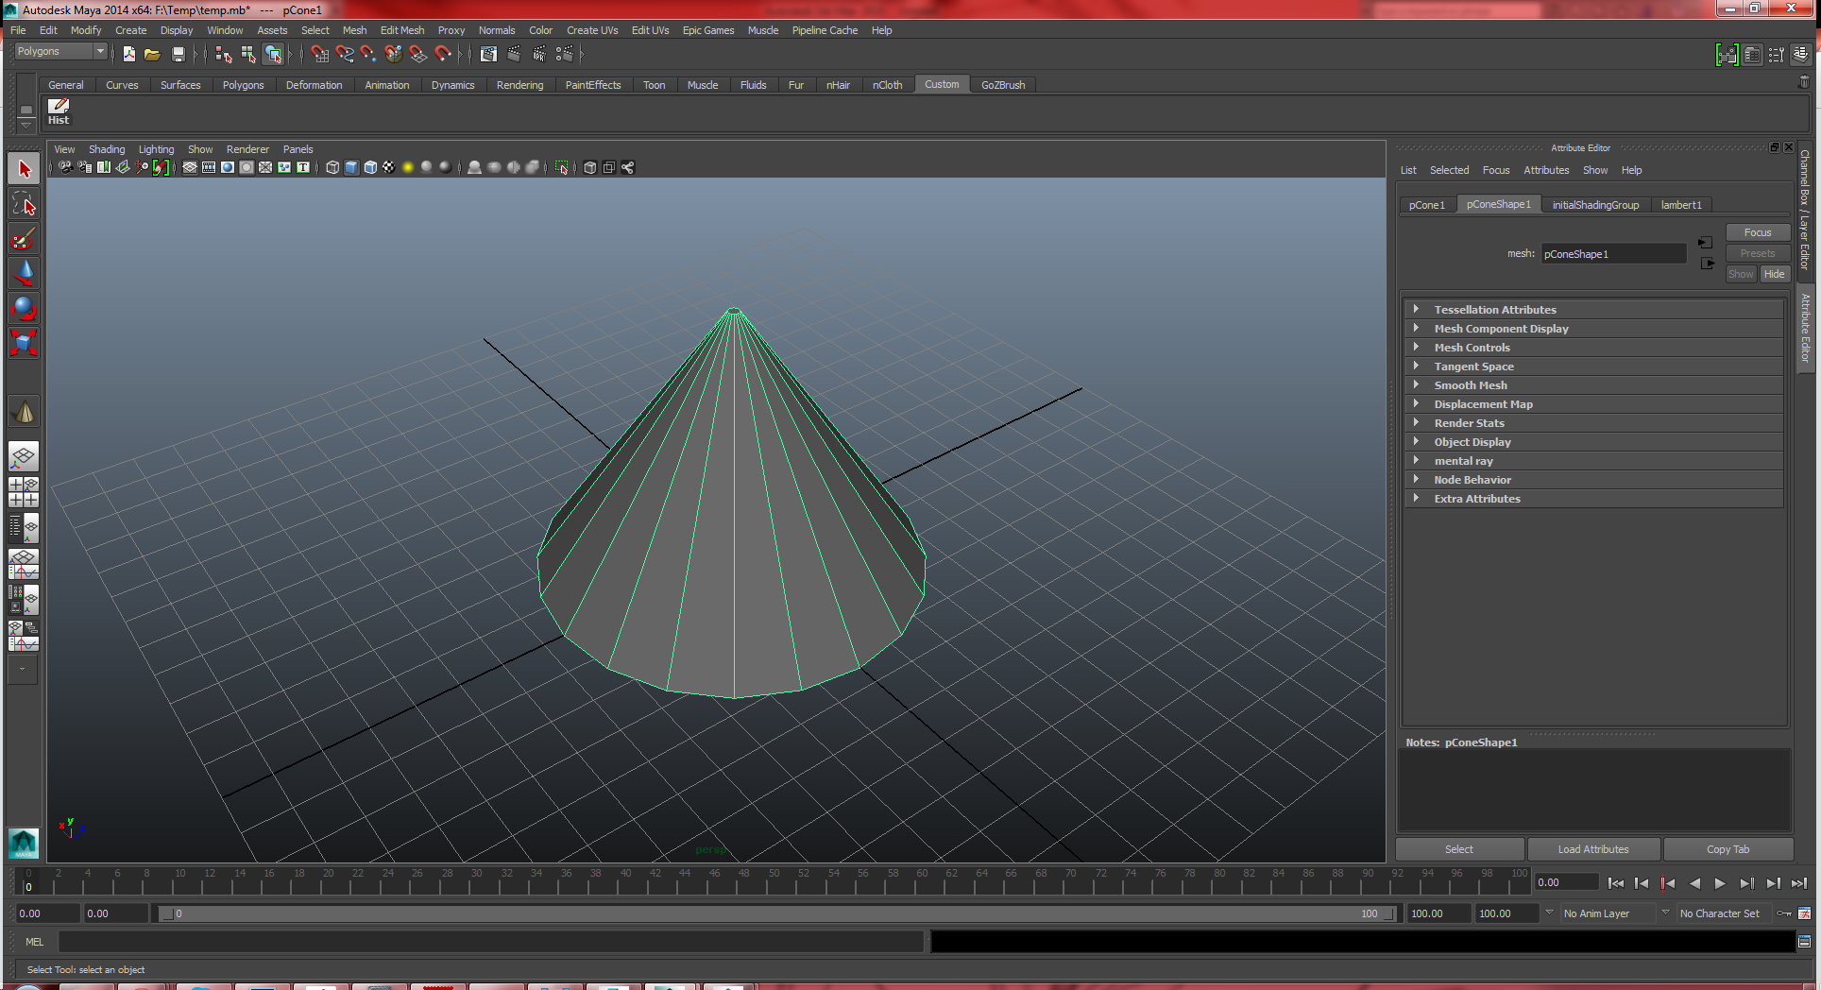Click the Copy Tab button
Screen dimensions: 1821x990
1727,848
